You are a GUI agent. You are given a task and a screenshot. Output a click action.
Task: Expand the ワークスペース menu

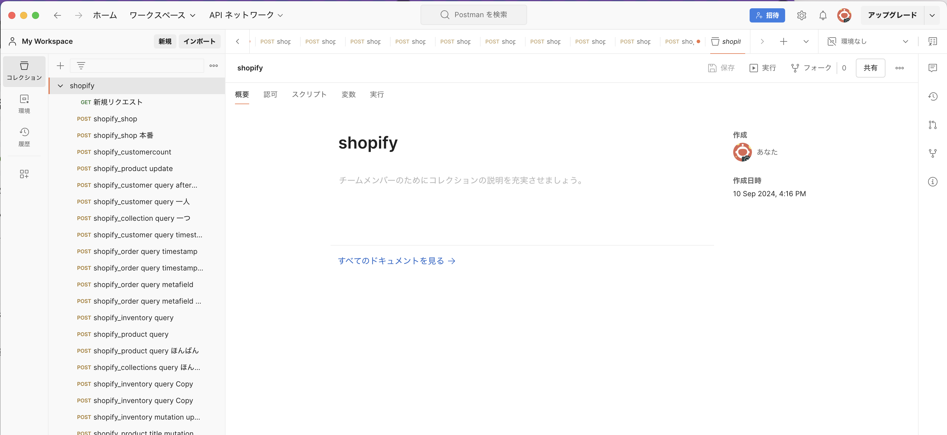click(x=162, y=15)
